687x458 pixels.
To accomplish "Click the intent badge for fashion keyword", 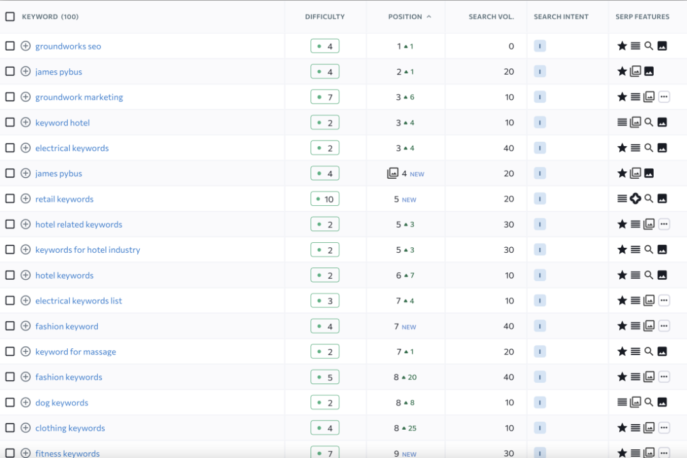I will pos(540,326).
